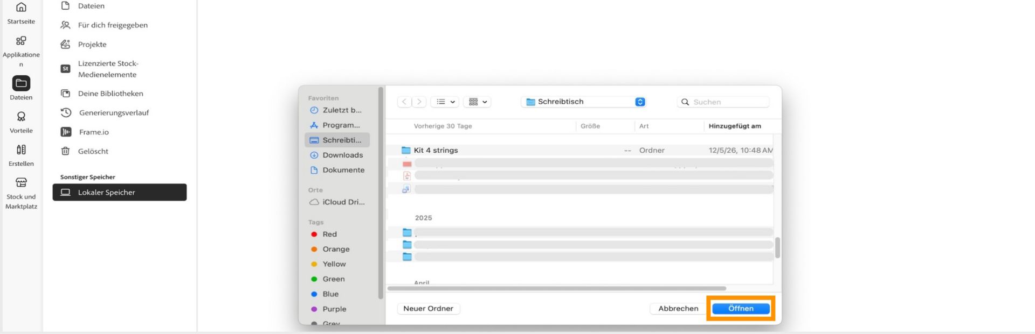Sort by Vorherige 30 Tage name column
The height and width of the screenshot is (334, 1035).
(443, 126)
